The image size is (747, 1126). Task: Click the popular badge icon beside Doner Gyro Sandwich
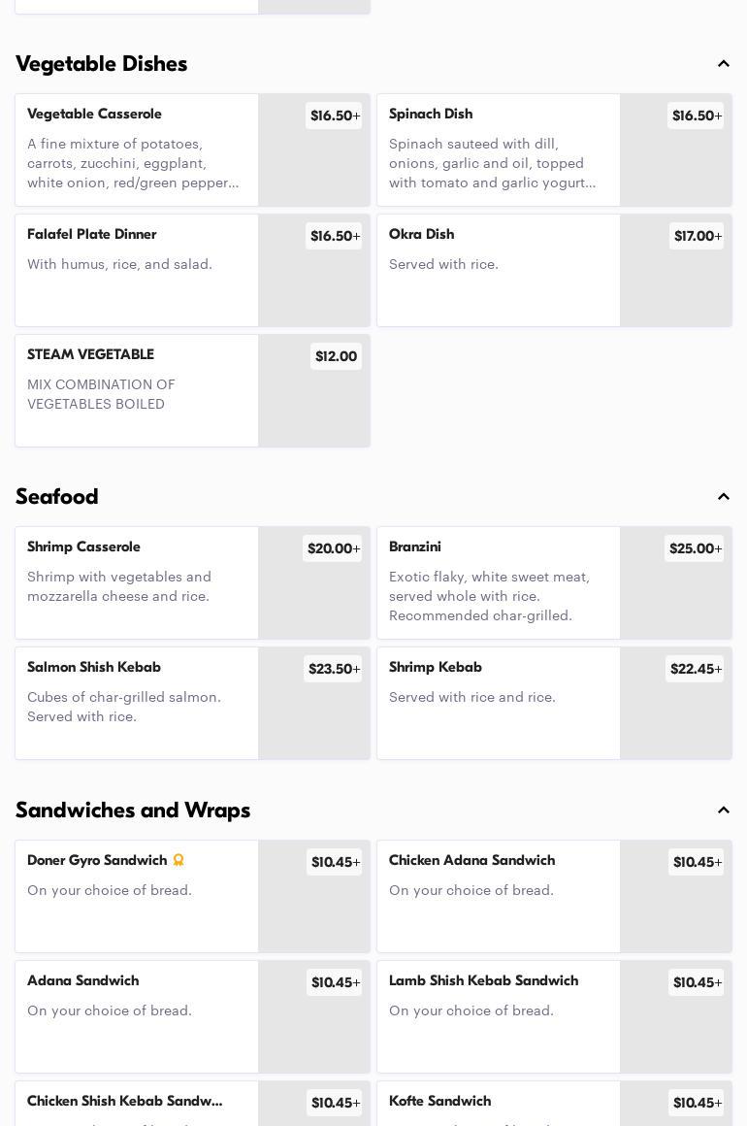[179, 860]
